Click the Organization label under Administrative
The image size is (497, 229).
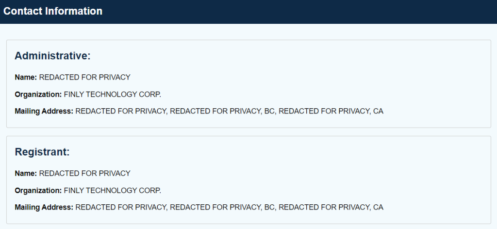pos(38,94)
